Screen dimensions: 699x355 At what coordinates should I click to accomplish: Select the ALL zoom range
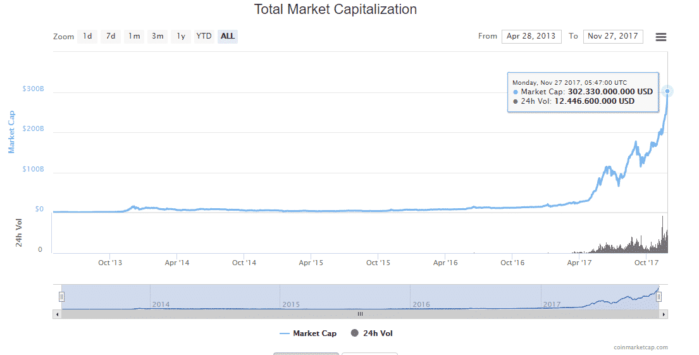[228, 36]
